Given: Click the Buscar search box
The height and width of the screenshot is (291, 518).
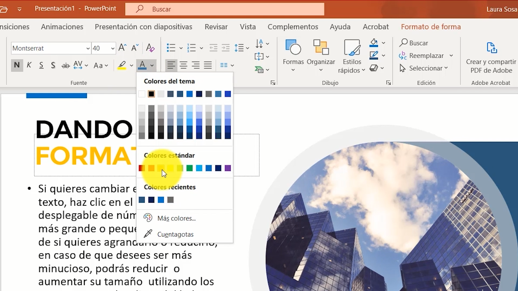Looking at the screenshot, I should point(225,9).
